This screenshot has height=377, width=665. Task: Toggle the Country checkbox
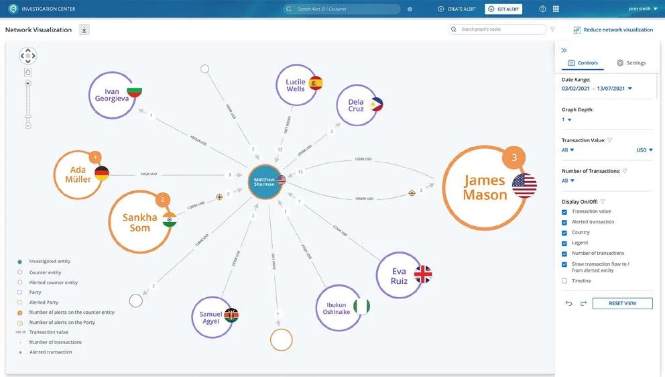(x=564, y=233)
